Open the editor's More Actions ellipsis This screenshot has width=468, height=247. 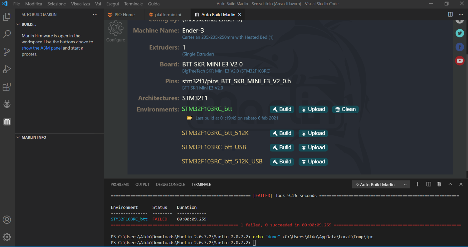point(461,14)
